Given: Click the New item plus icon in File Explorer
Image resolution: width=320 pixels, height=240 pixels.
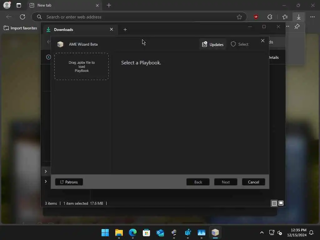Looking at the screenshot, I should coord(48,57).
